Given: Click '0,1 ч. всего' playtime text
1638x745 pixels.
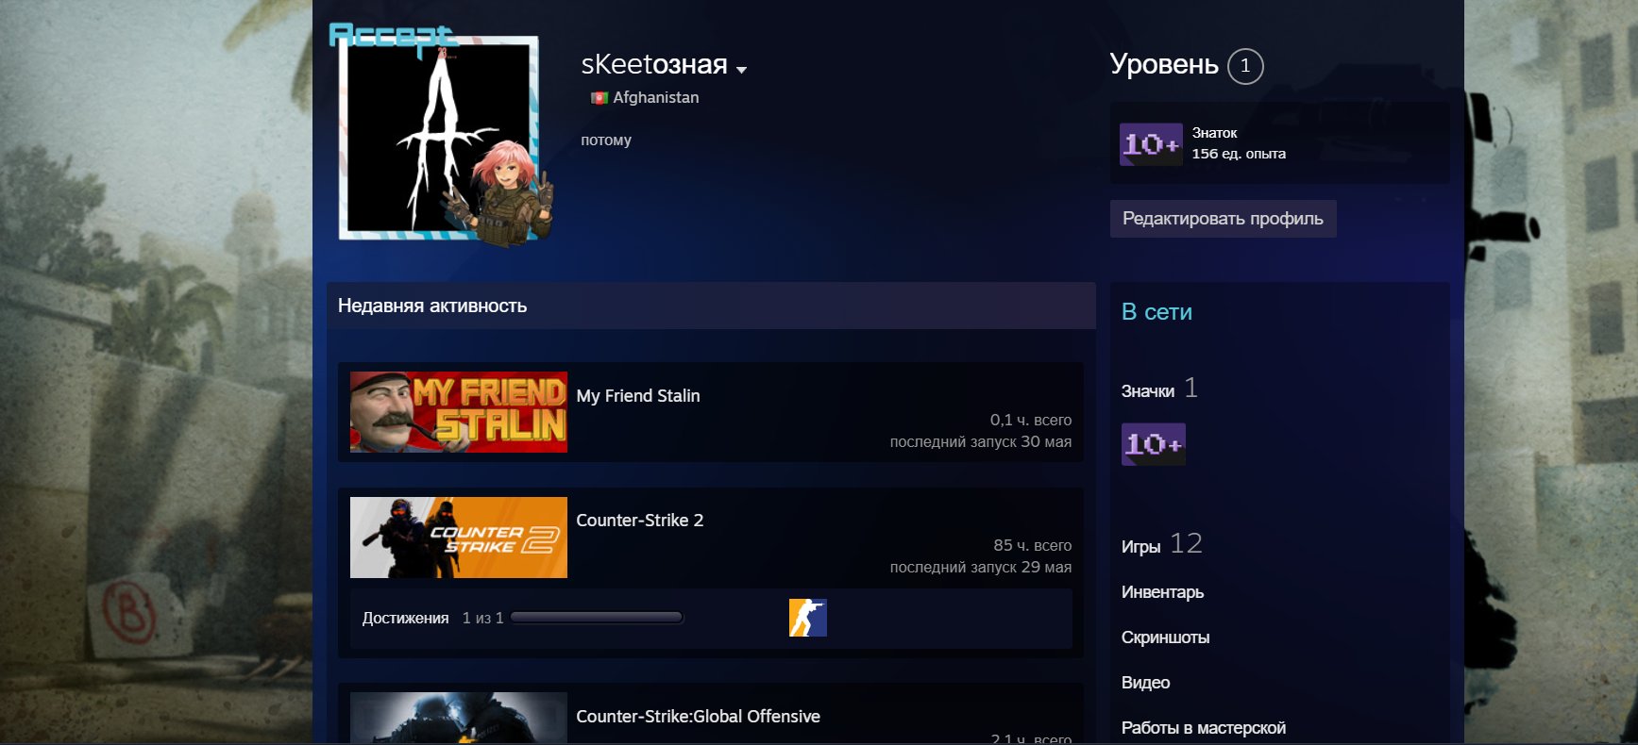Looking at the screenshot, I should tap(1030, 420).
